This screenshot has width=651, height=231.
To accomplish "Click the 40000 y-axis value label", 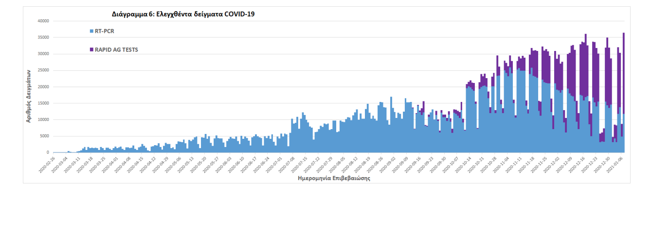I will tap(43, 21).
